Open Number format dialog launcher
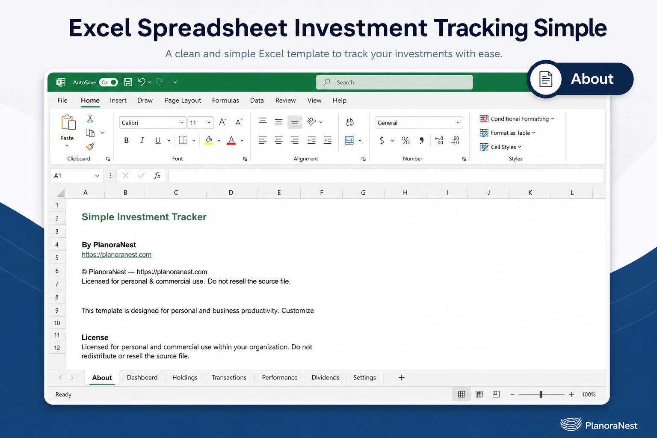The height and width of the screenshot is (438, 657). [x=464, y=159]
